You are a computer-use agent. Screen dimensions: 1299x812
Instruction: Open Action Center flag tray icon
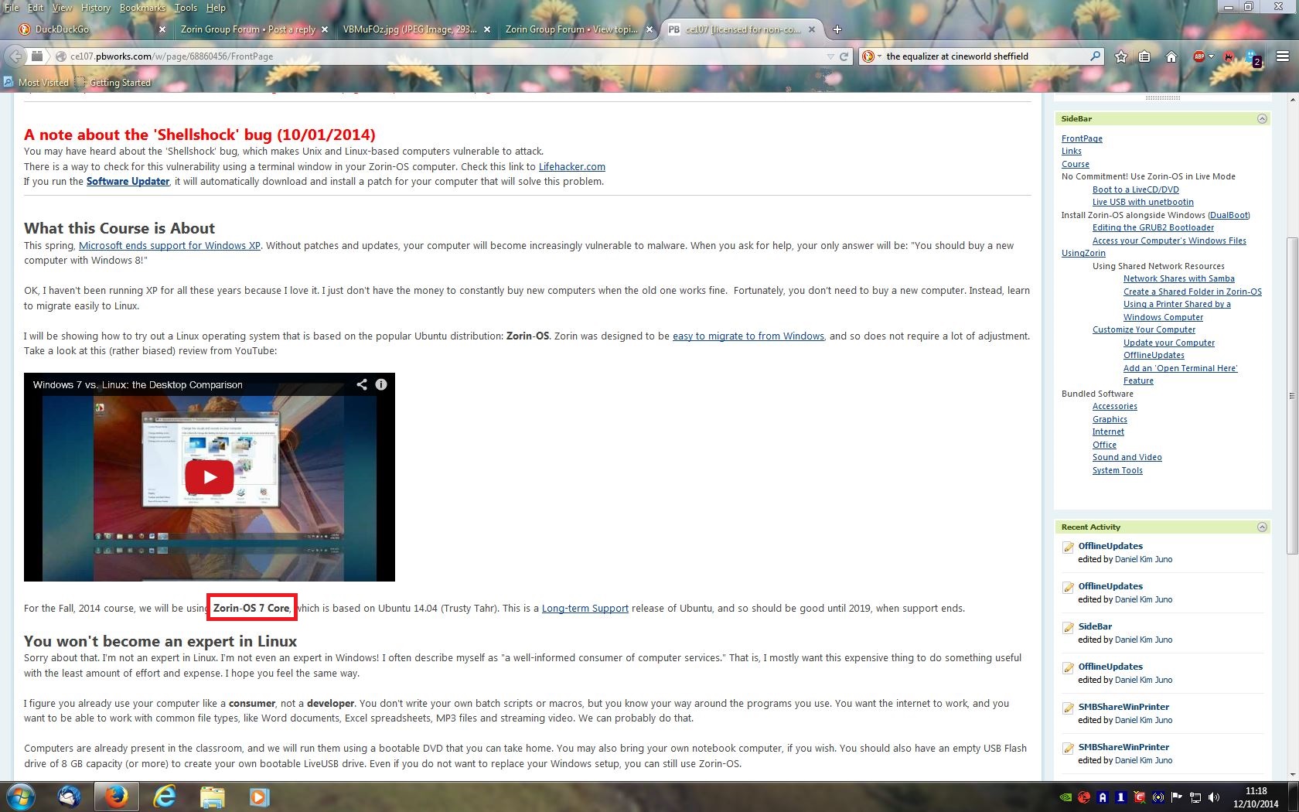click(x=1177, y=797)
